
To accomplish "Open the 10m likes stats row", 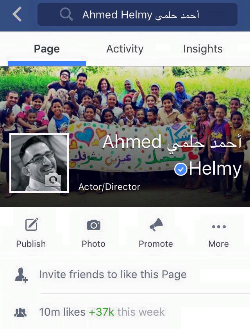I will (125, 312).
